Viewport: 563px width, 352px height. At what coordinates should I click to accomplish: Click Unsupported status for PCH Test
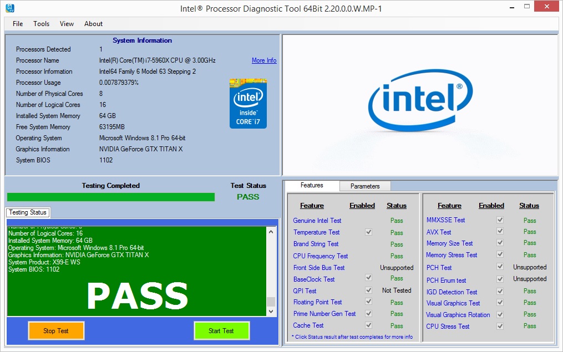tap(530, 267)
